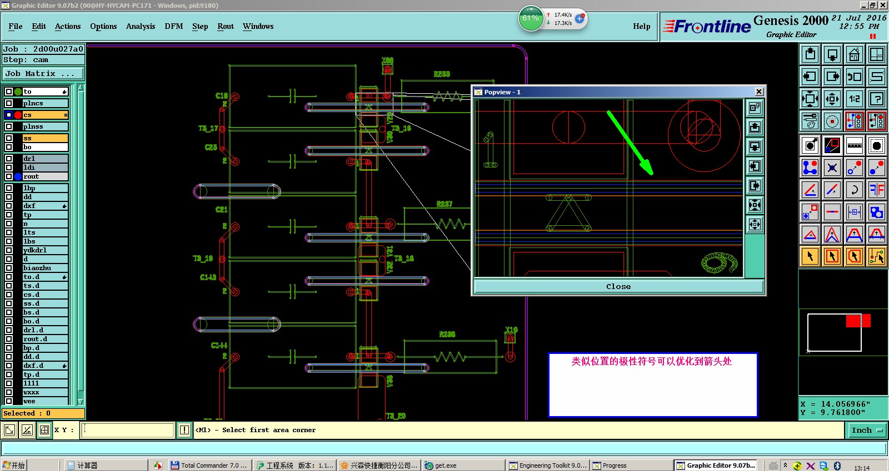
Task: Click the crosshair grid icon near XY
Action: coord(44,430)
